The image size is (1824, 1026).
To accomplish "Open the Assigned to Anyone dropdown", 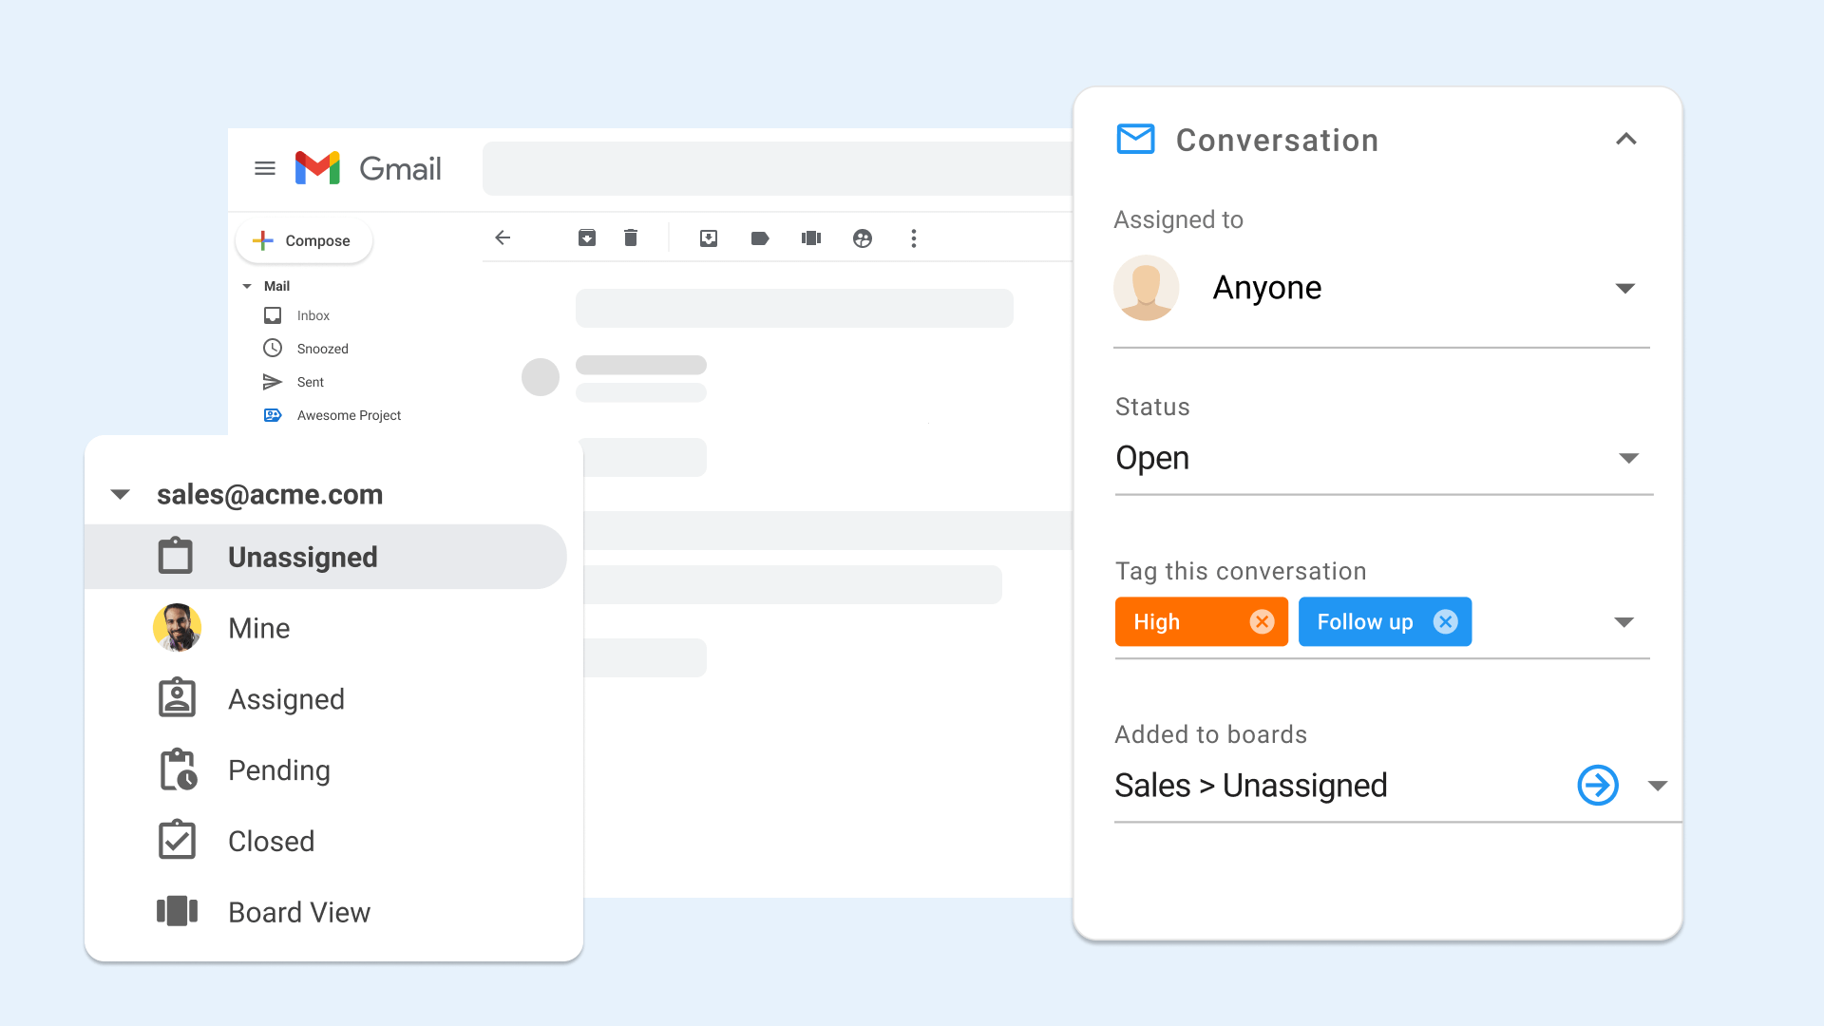I will 1624,288.
